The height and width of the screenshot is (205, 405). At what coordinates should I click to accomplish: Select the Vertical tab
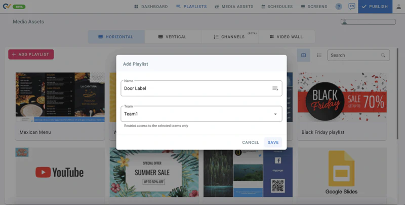[173, 37]
